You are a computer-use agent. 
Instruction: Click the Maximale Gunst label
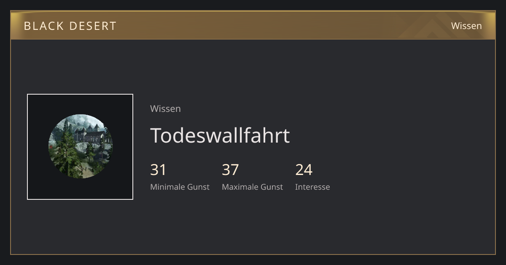coord(252,187)
